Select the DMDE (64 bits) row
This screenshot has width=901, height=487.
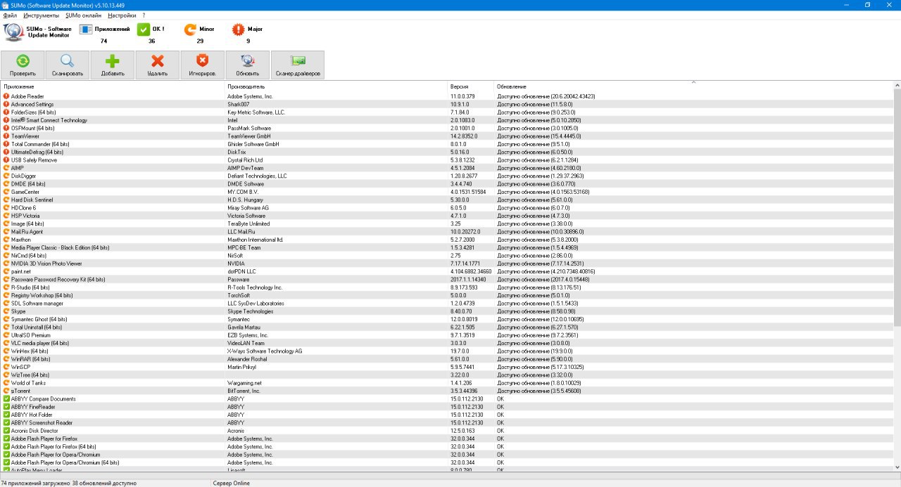447,184
